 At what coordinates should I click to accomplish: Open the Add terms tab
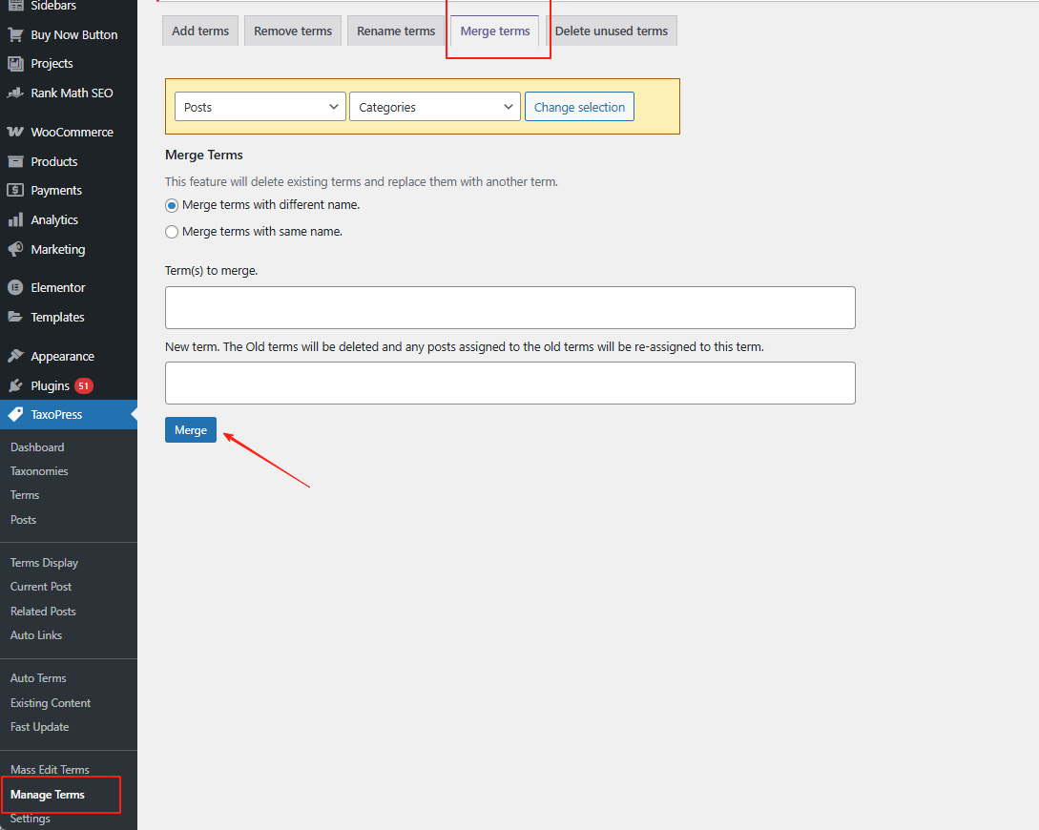click(200, 31)
